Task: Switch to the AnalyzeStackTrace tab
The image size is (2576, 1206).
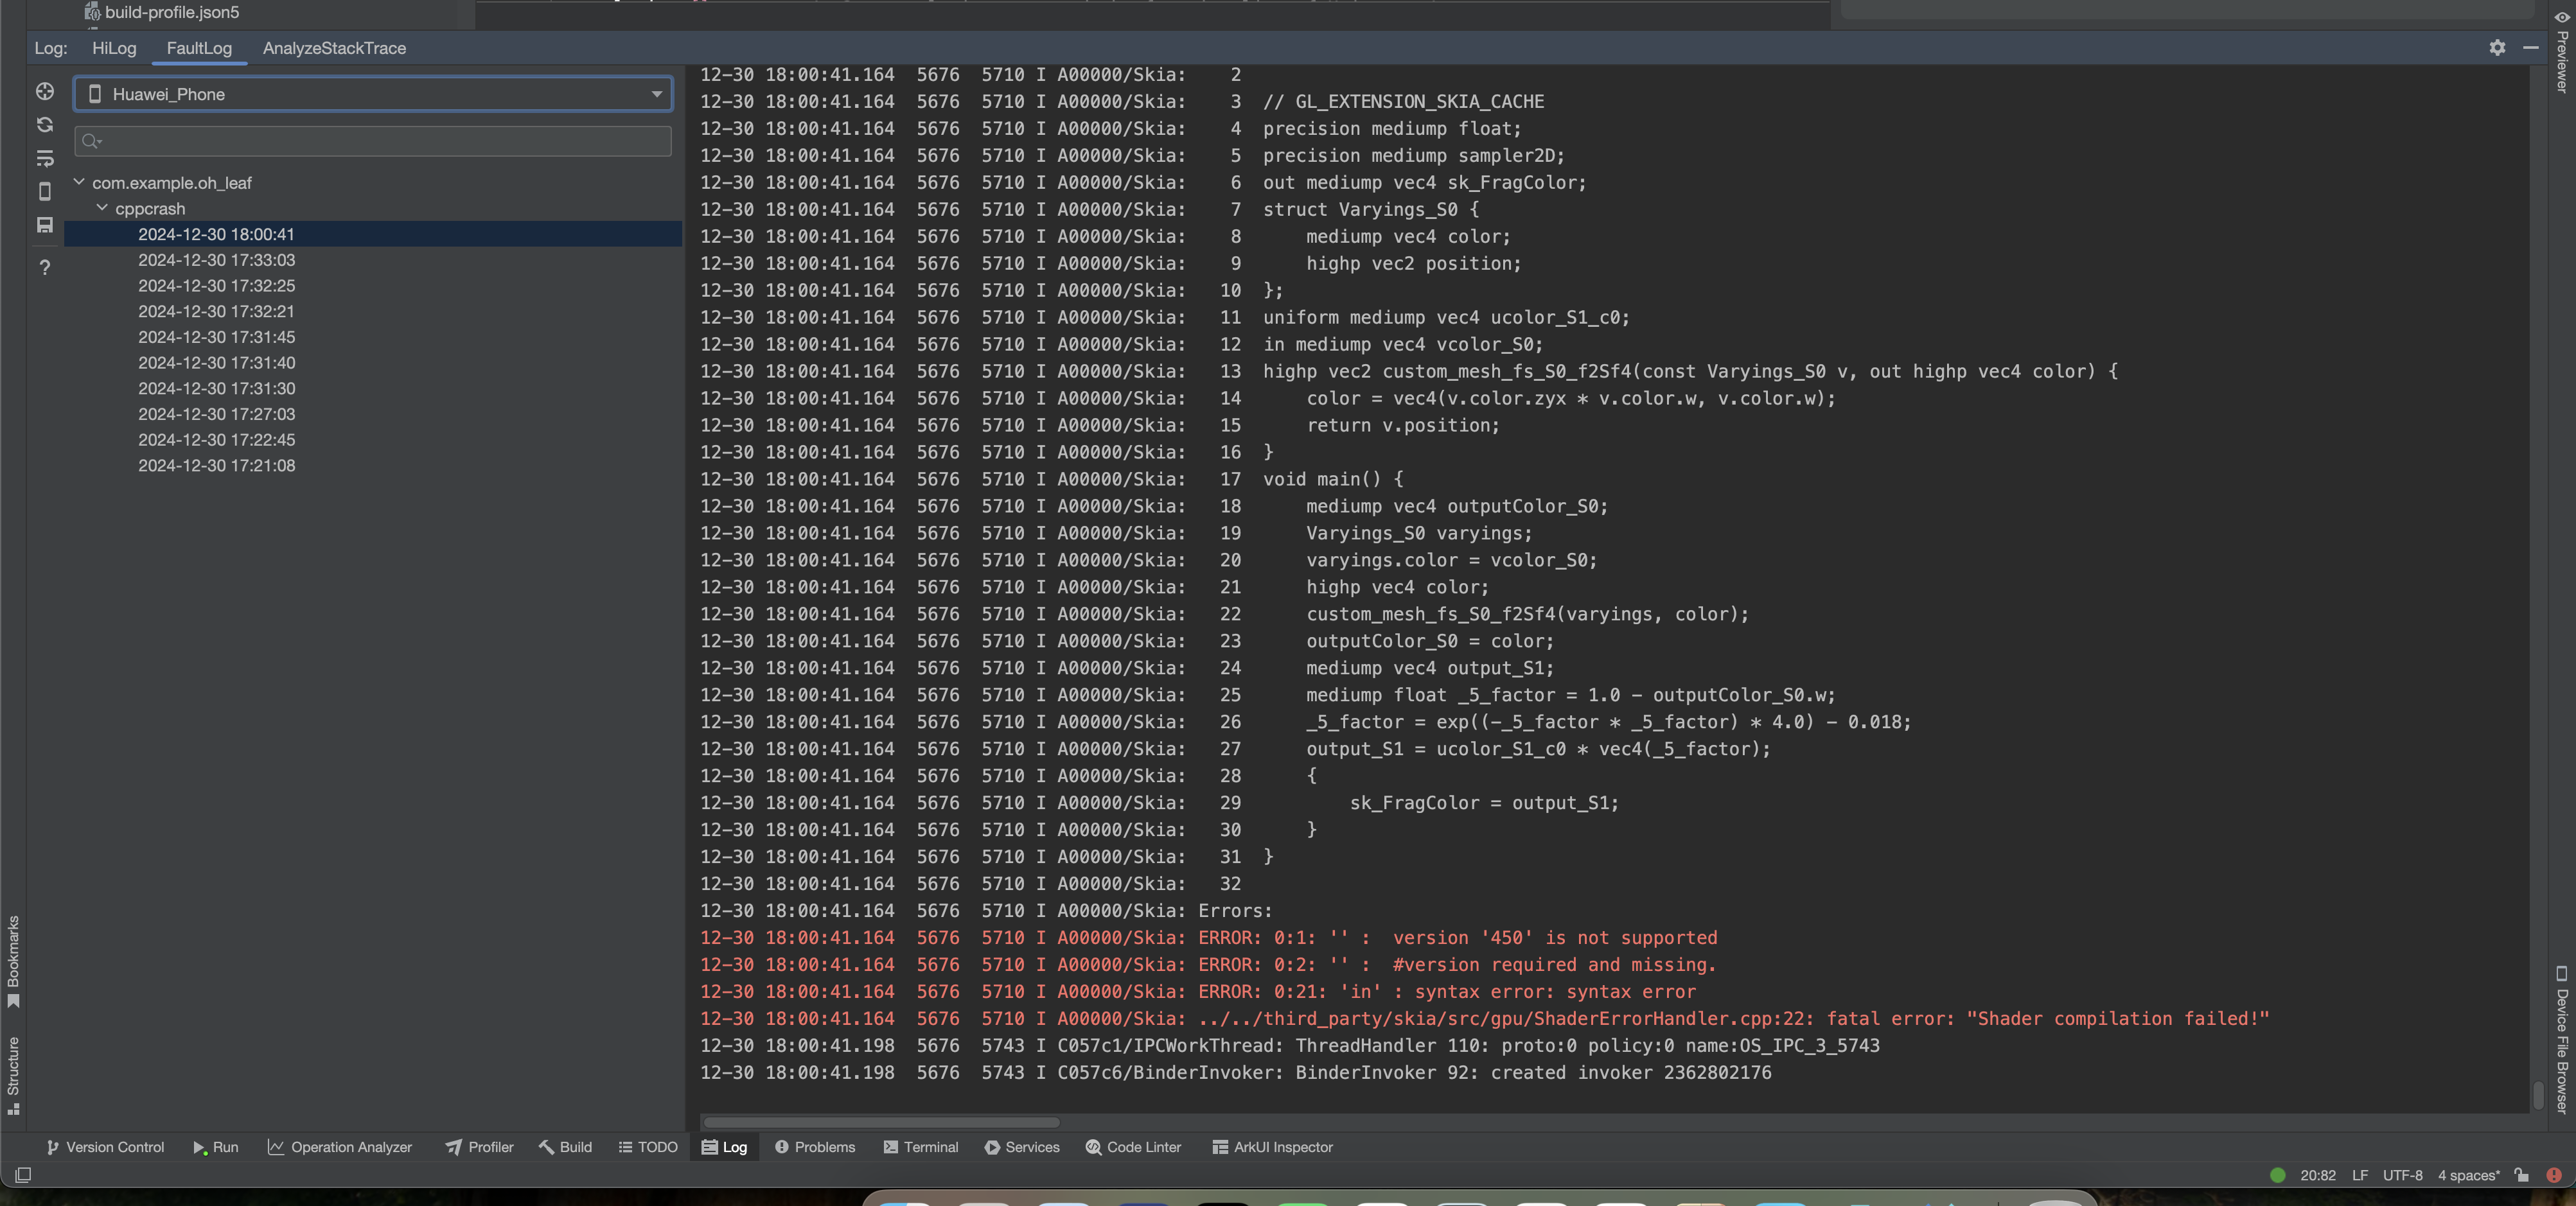Action: pos(334,48)
